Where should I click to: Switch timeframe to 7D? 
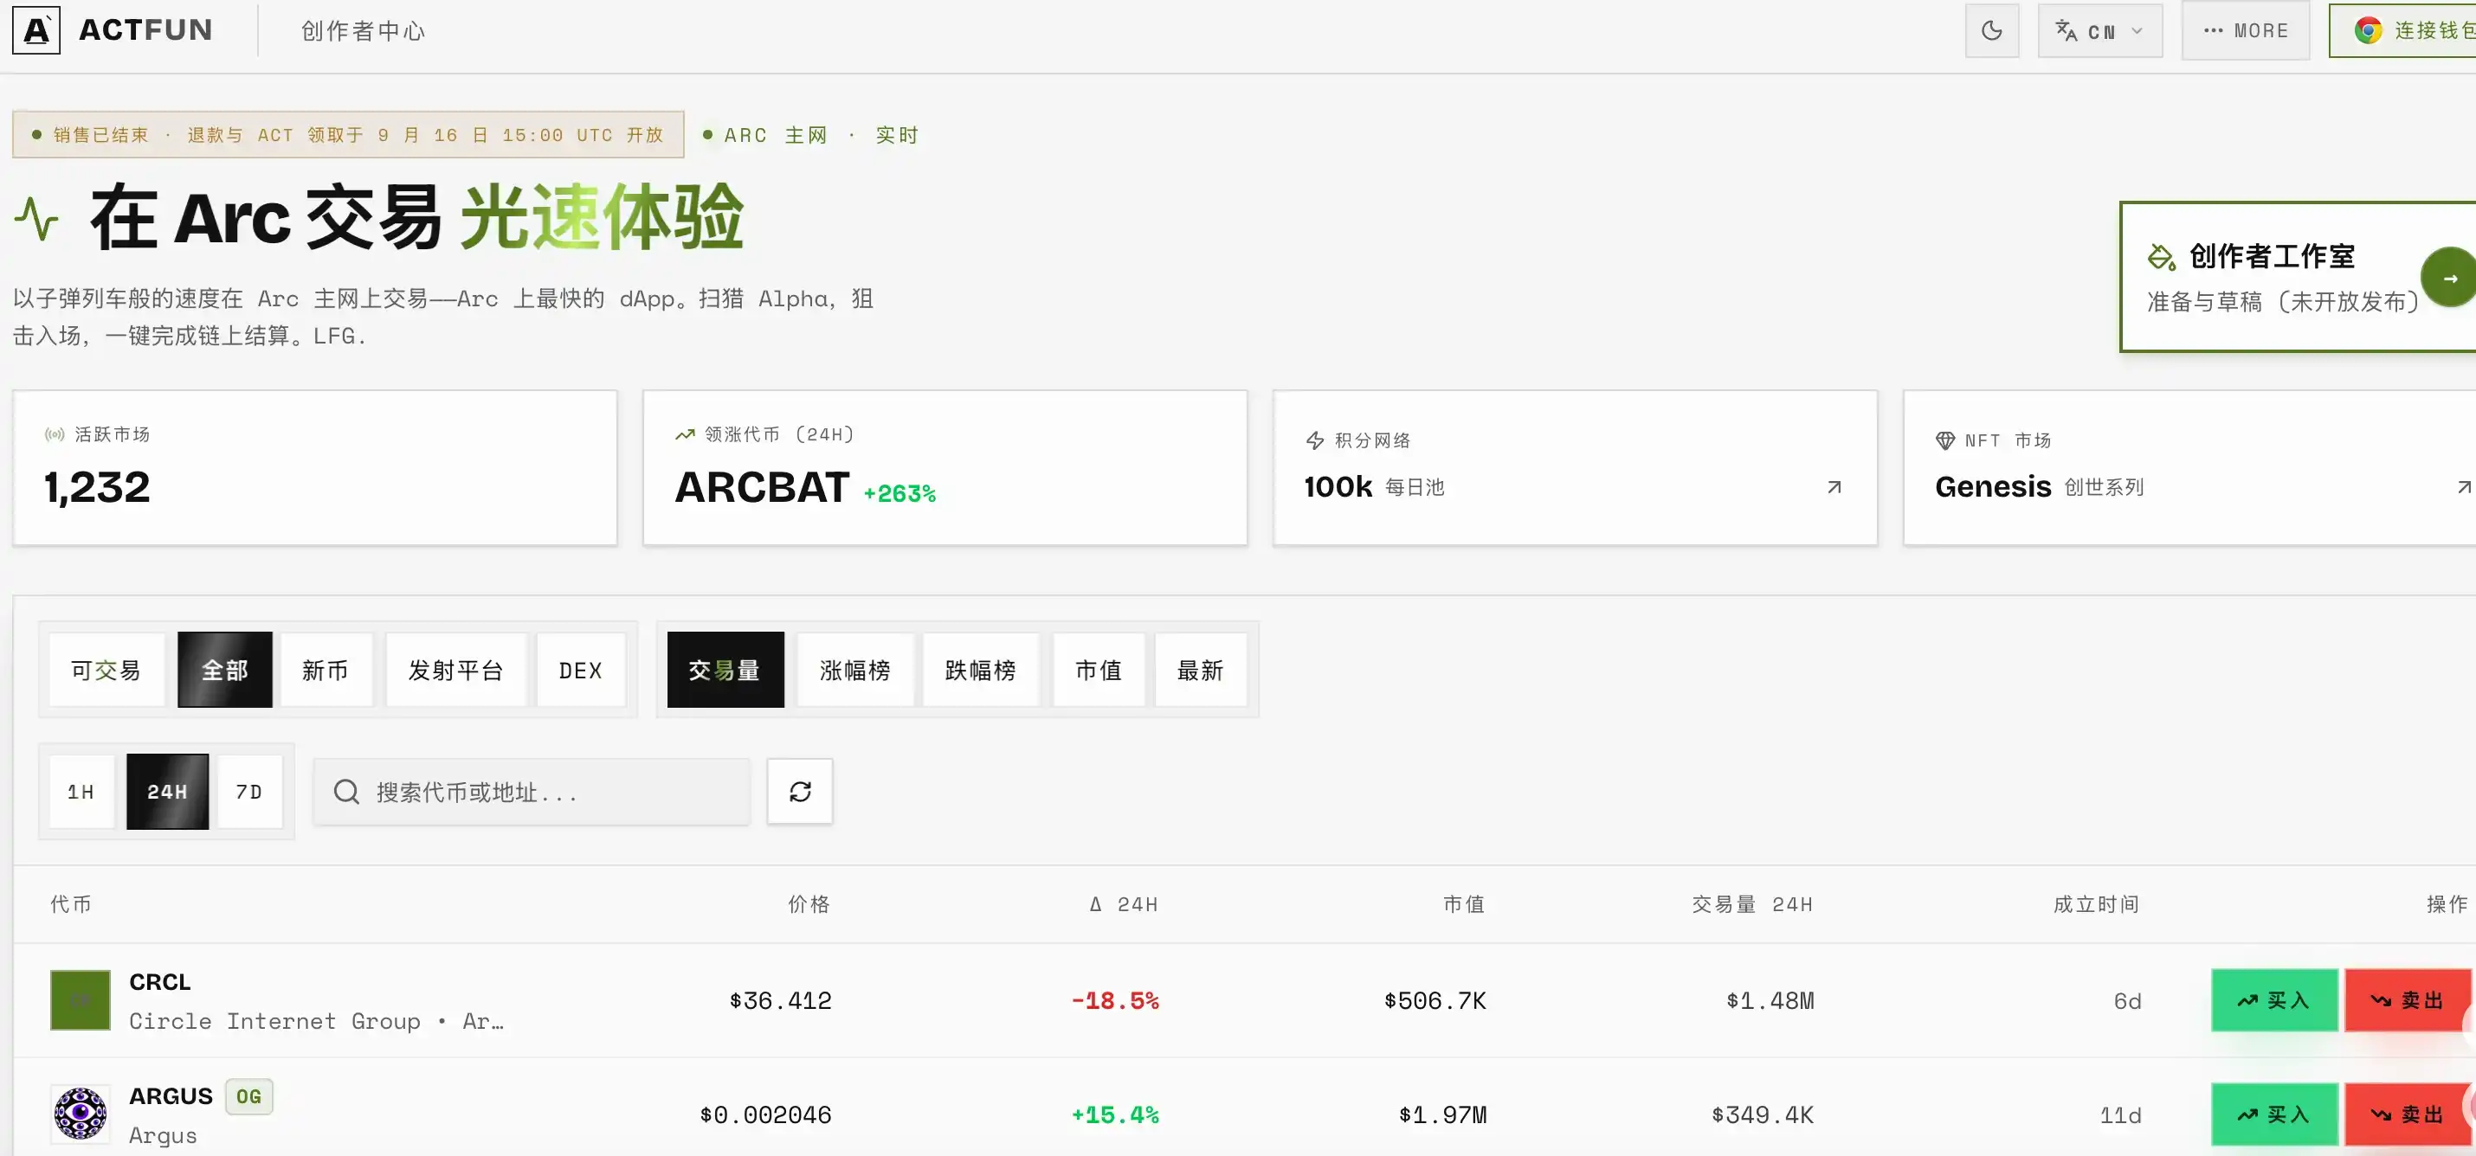pyautogui.click(x=250, y=792)
